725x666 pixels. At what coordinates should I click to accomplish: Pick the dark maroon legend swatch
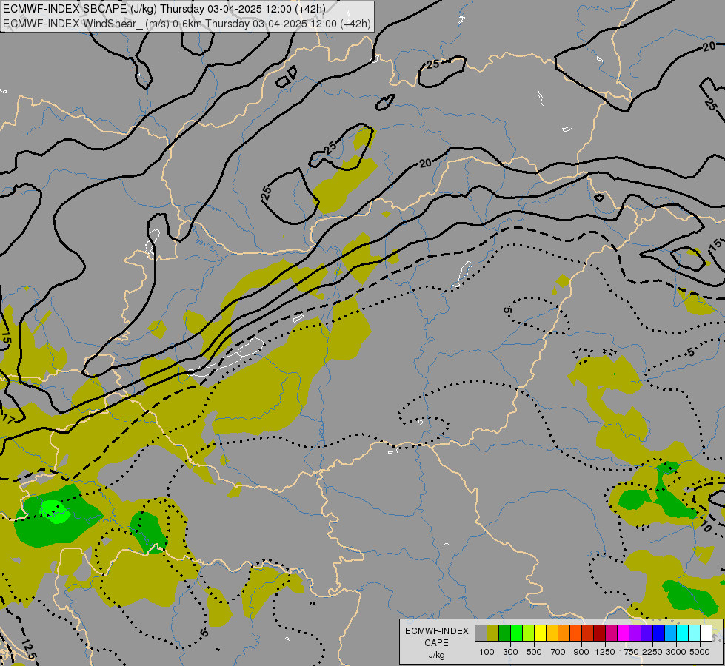point(600,633)
